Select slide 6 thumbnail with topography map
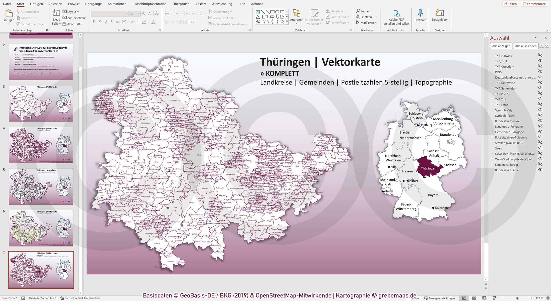Screen dimensions: 551x301 (x=41, y=228)
